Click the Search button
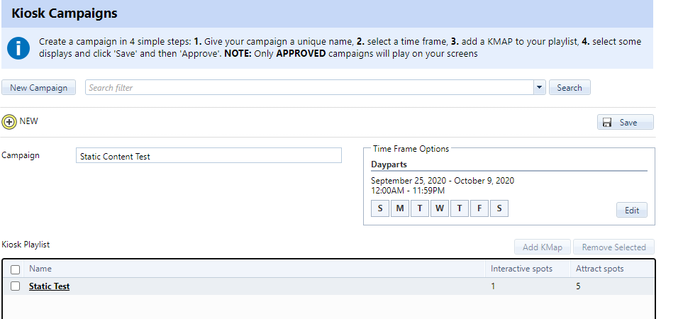The height and width of the screenshot is (319, 683). click(x=569, y=88)
